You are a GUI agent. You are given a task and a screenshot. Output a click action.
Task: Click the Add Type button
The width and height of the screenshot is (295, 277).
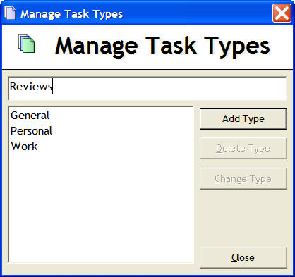pos(243,118)
